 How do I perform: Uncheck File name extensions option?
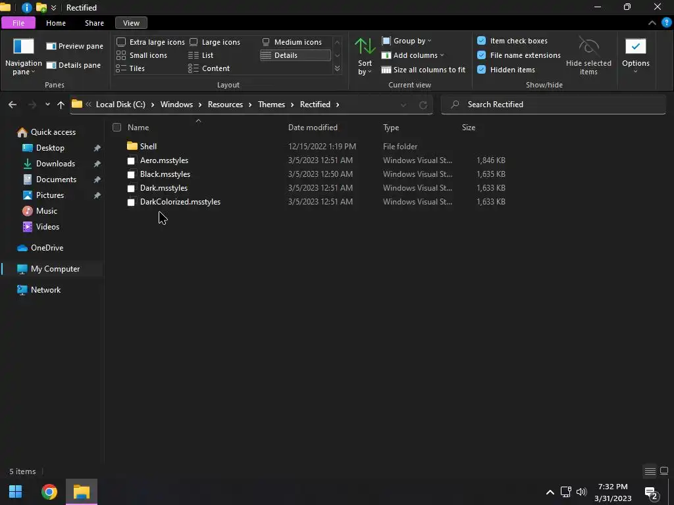click(x=481, y=55)
